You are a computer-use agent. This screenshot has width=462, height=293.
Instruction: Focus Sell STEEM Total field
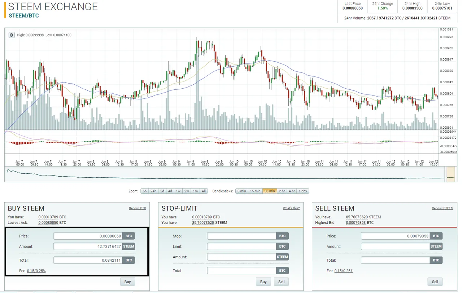[395, 260]
